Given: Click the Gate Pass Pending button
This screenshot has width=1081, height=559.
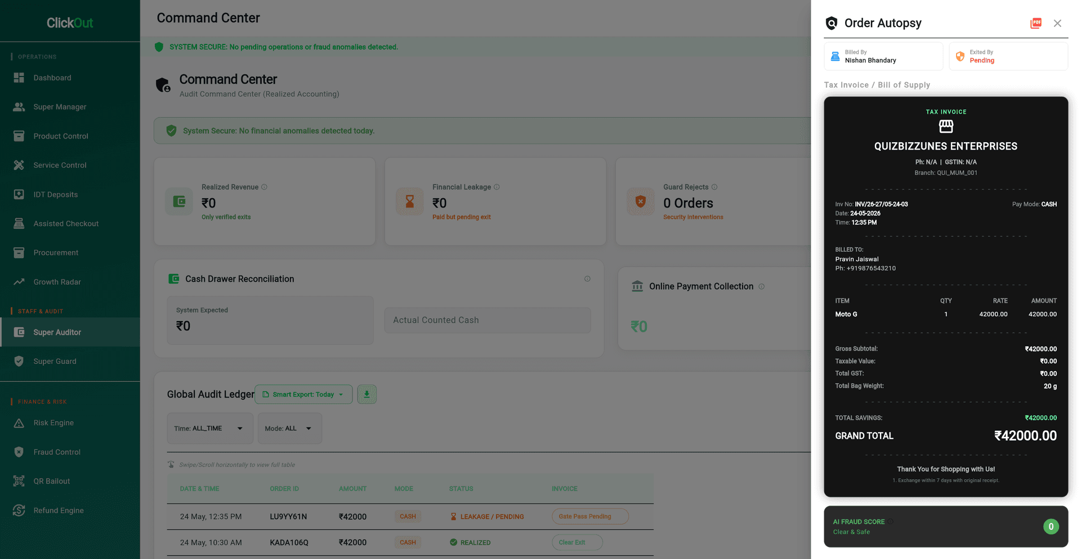Looking at the screenshot, I should click(x=590, y=516).
